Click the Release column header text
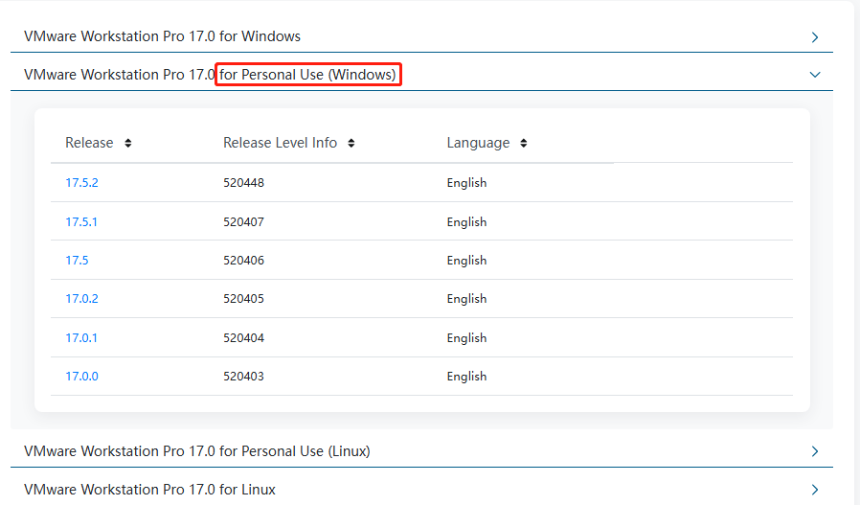Viewport: 860px width, 505px height. click(89, 143)
